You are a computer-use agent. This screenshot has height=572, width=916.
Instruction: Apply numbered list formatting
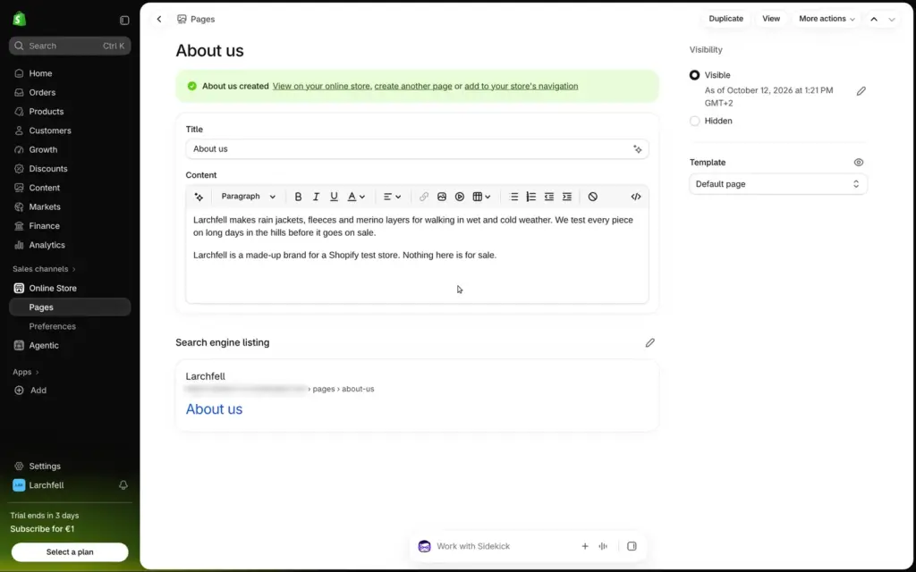coord(531,197)
